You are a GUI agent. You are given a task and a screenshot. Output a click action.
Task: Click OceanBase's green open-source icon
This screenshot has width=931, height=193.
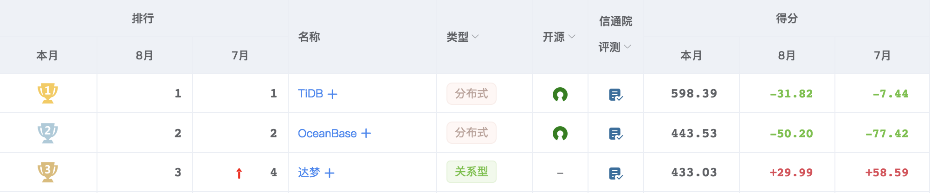pos(560,134)
